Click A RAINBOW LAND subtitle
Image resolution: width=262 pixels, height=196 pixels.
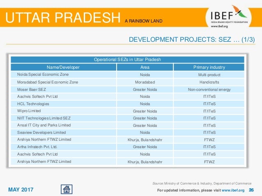click(144, 21)
